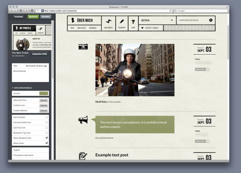Tick the Female Profile Icon checkbox
Image resolution: width=241 pixels, height=173 pixels.
click(x=47, y=123)
